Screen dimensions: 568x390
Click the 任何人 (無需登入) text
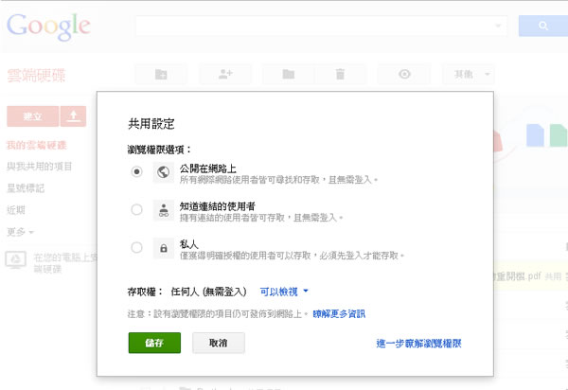click(x=208, y=292)
